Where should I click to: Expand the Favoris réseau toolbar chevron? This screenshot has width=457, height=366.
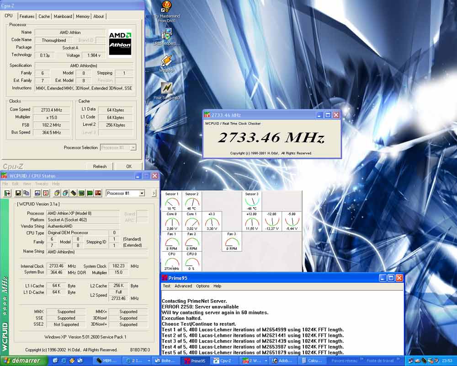[361, 359]
